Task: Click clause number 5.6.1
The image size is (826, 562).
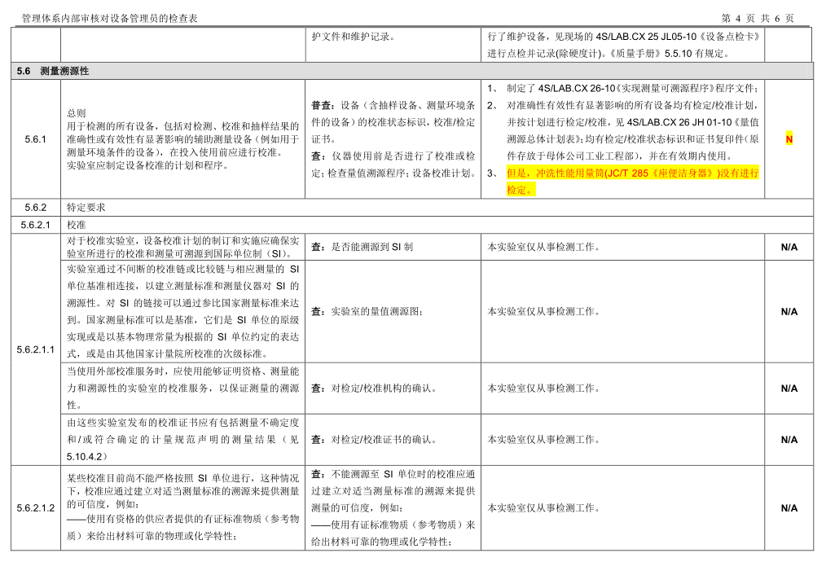Action: (x=35, y=139)
